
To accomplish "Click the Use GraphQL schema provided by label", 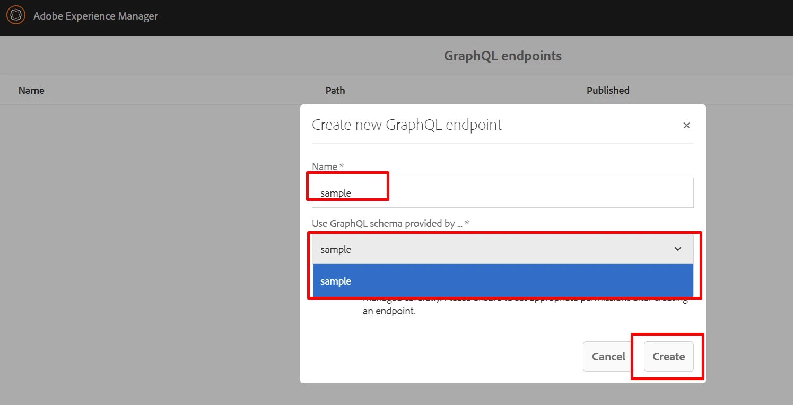I will pyautogui.click(x=390, y=223).
